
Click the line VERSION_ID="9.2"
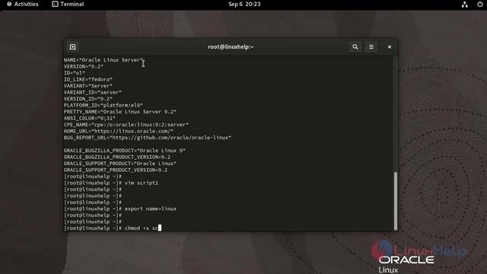tap(88, 99)
